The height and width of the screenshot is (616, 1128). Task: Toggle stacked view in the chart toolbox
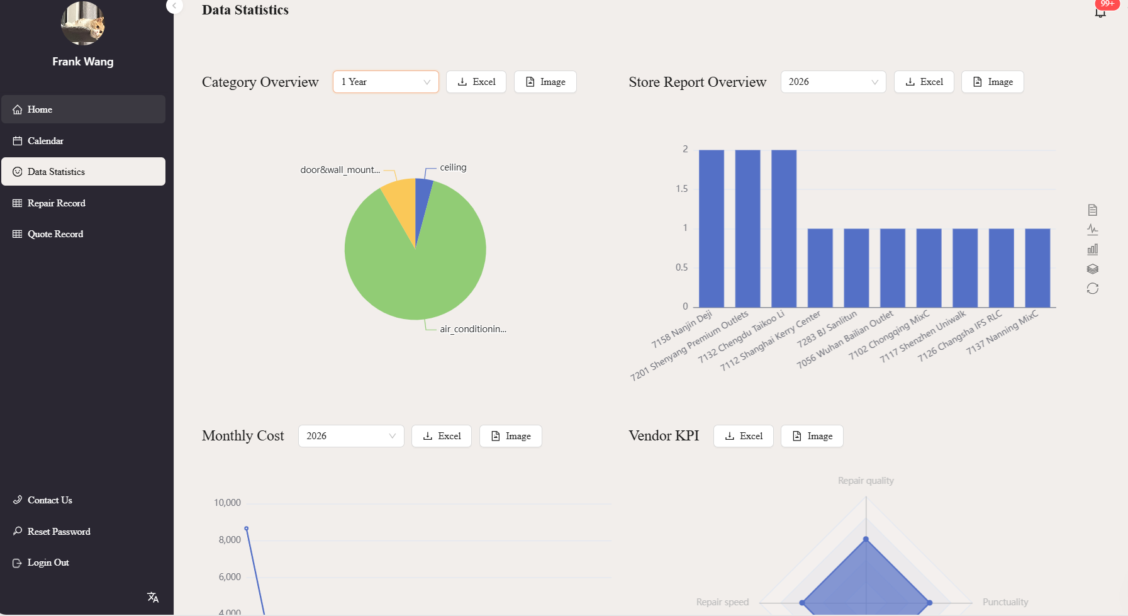click(x=1093, y=269)
